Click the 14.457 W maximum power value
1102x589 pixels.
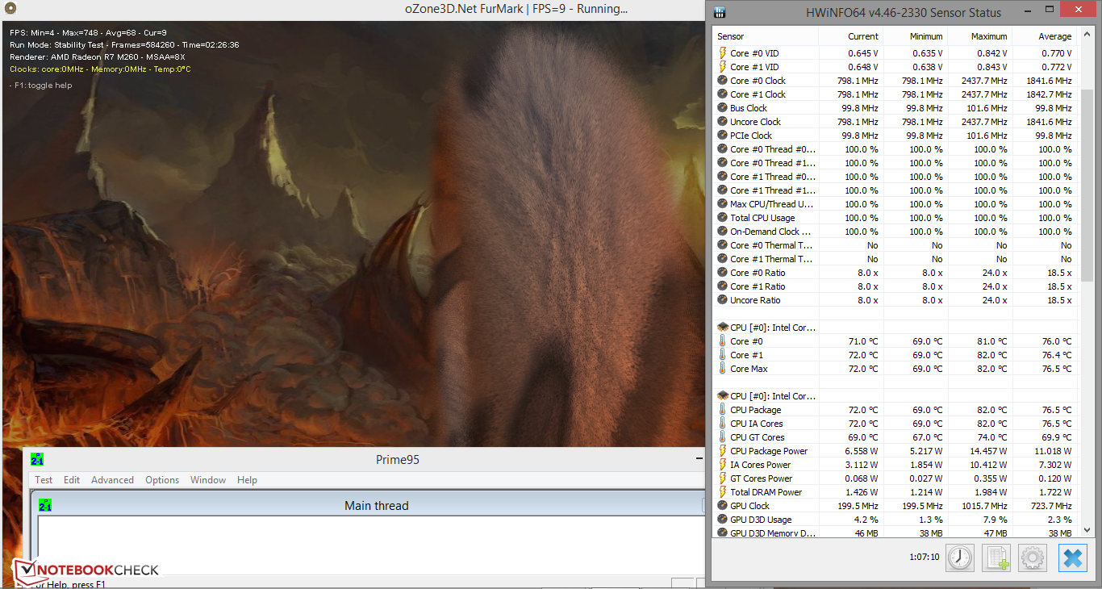pyautogui.click(x=988, y=451)
